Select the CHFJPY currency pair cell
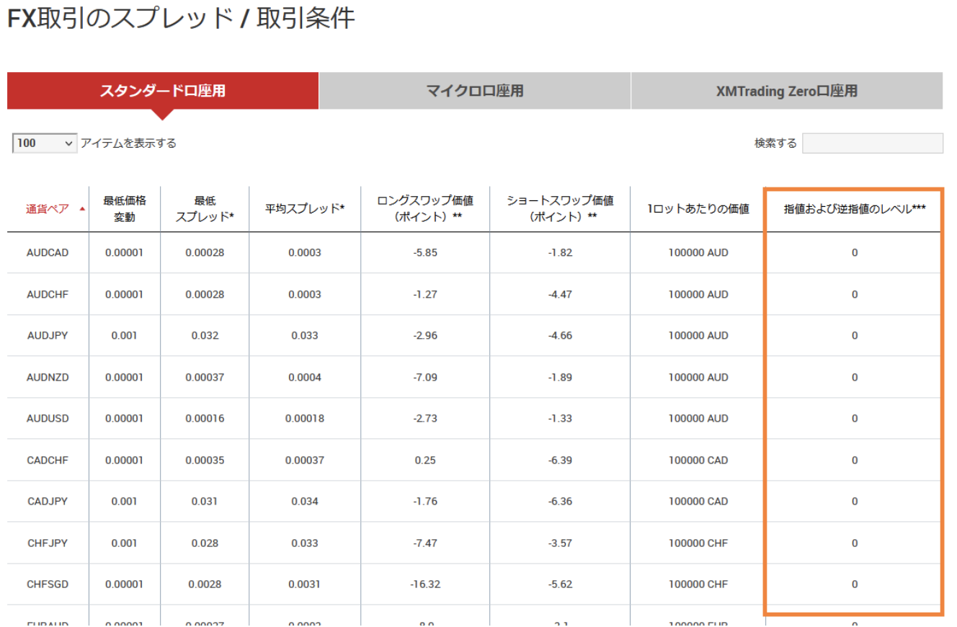 click(x=48, y=543)
